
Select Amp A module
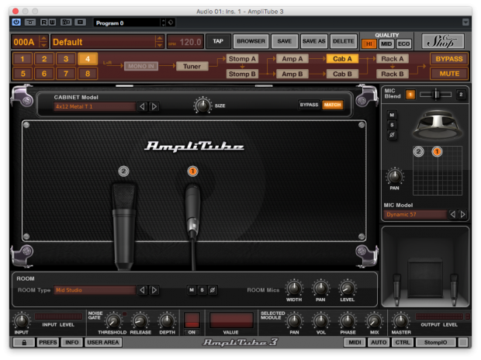(x=292, y=59)
